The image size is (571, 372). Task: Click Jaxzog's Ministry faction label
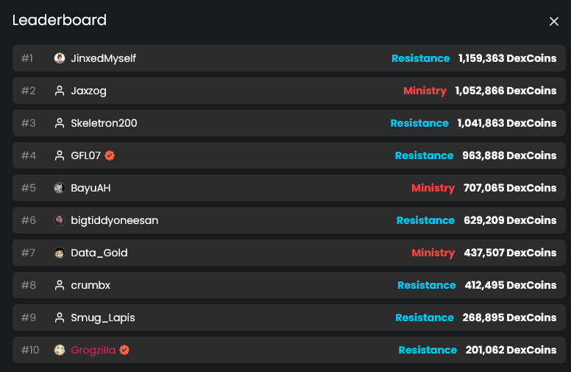(425, 91)
